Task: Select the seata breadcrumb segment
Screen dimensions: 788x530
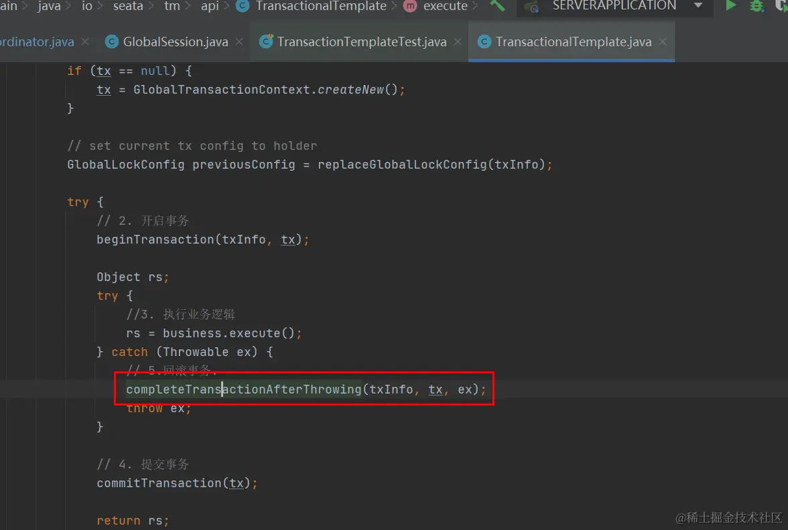Action: [128, 6]
